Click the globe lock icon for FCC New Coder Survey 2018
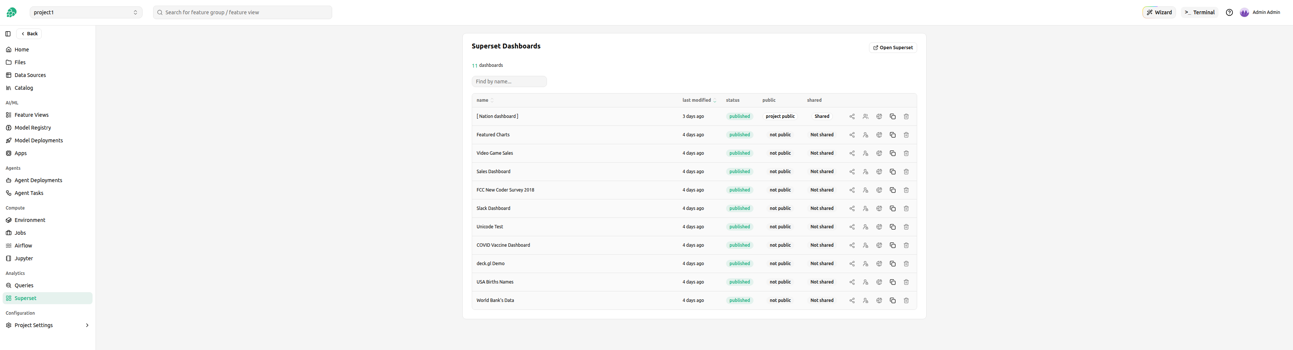1293x350 pixels. click(879, 190)
